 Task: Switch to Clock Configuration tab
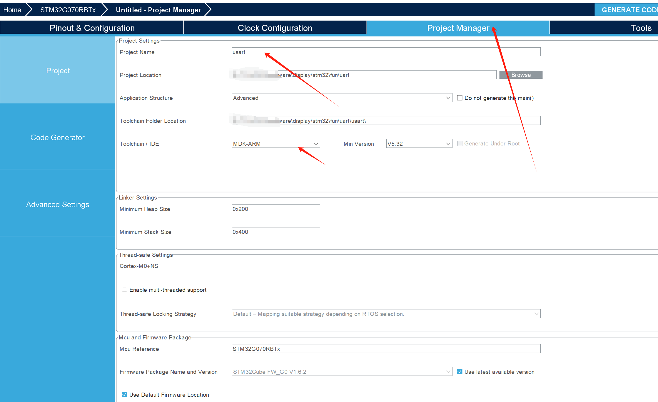click(275, 28)
